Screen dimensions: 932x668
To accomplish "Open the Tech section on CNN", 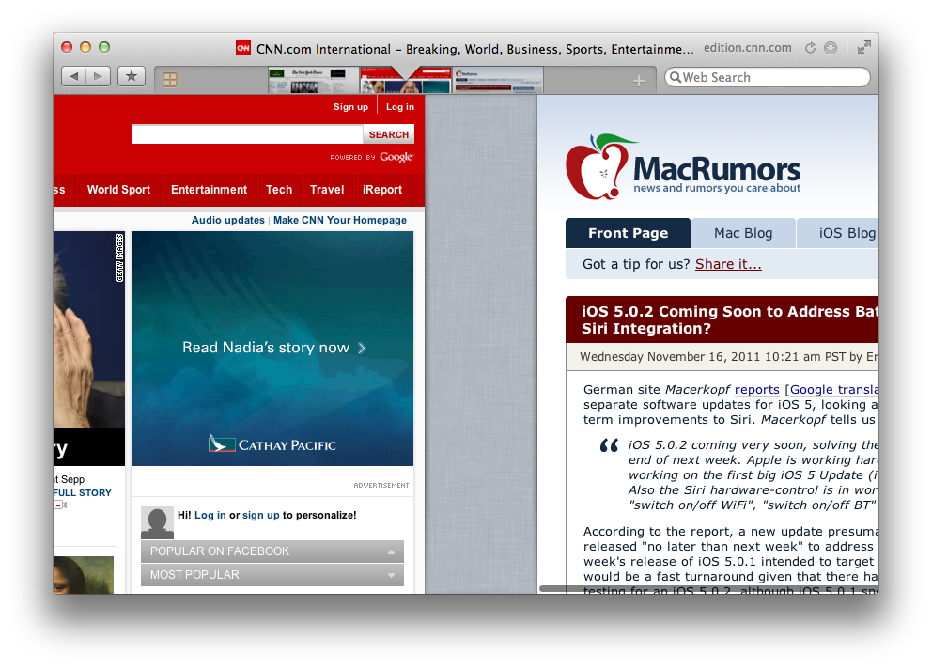I will coord(279,190).
